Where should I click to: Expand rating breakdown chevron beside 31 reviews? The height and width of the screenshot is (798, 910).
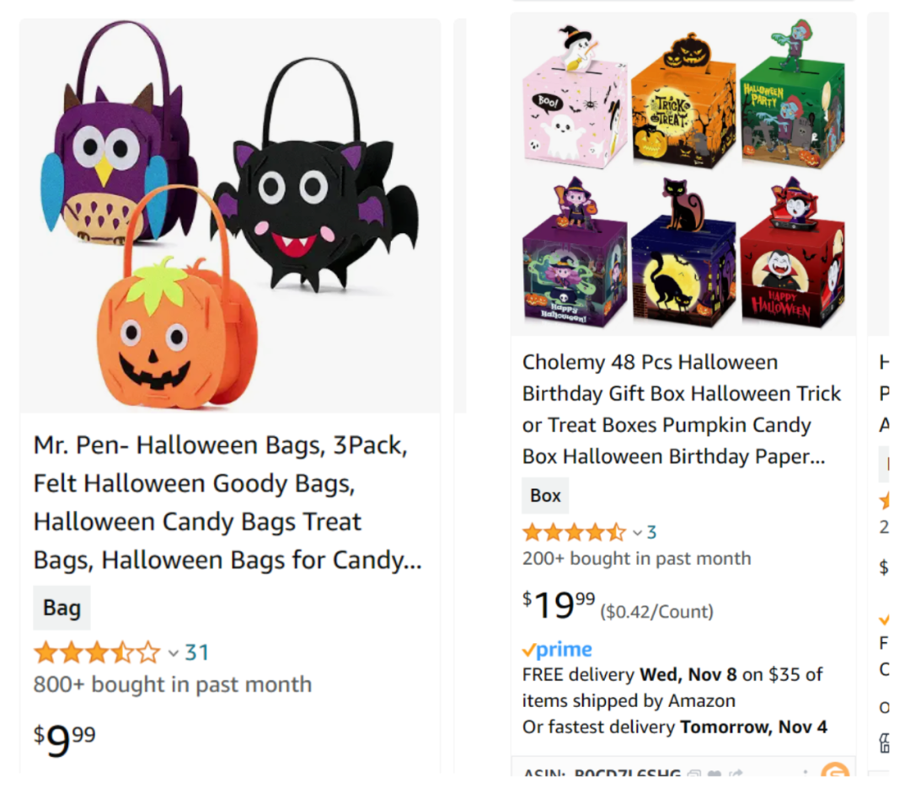click(x=173, y=653)
